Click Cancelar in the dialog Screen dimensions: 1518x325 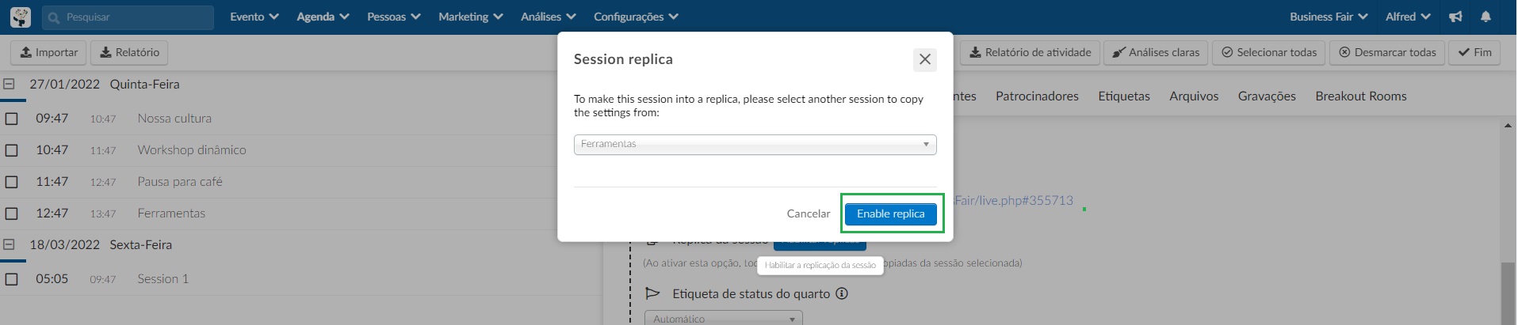(x=809, y=214)
